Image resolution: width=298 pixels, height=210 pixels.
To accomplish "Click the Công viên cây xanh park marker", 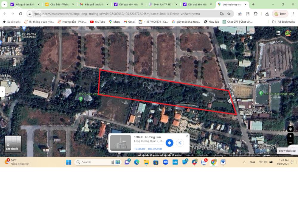I will click(x=80, y=99).
